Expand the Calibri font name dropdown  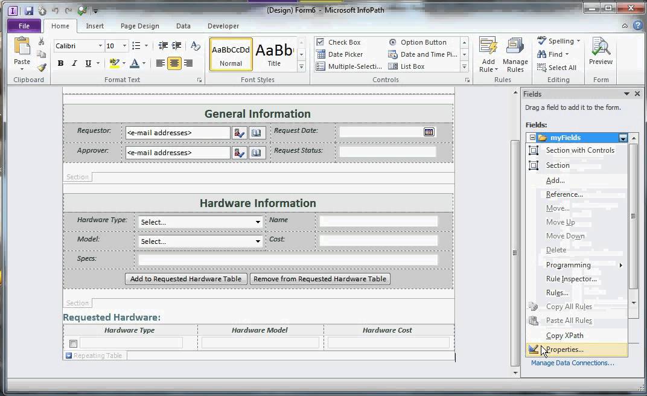100,46
